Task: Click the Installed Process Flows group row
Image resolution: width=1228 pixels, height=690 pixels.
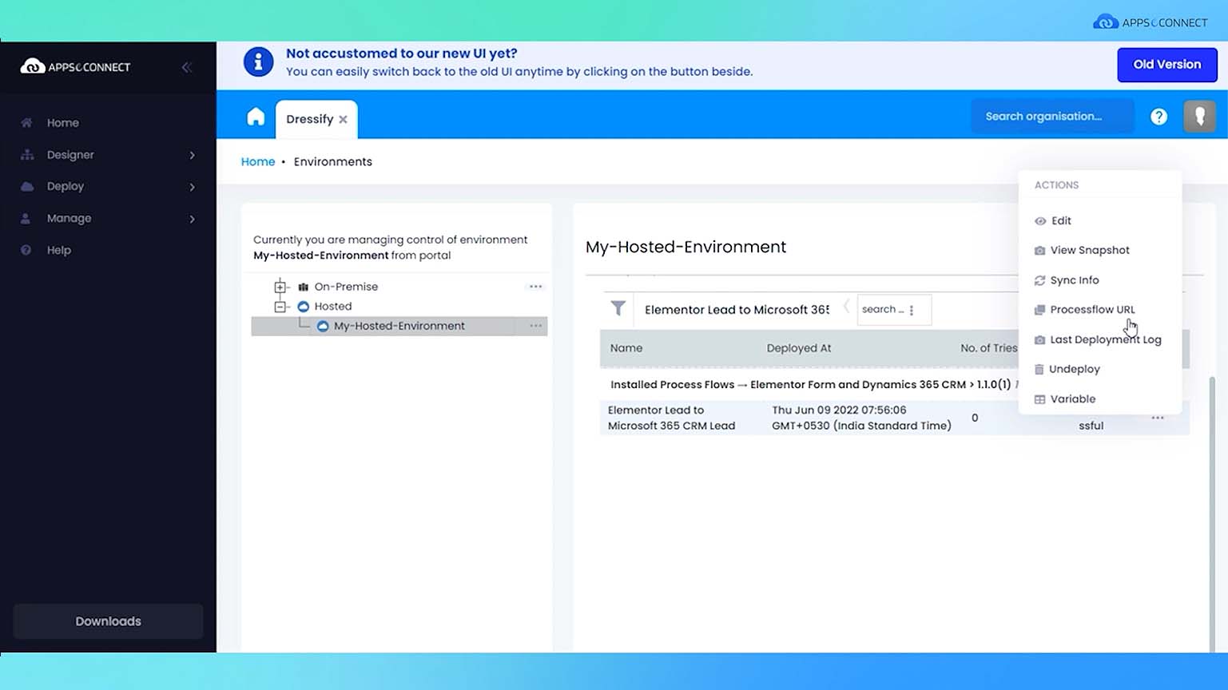Action: [x=810, y=385]
